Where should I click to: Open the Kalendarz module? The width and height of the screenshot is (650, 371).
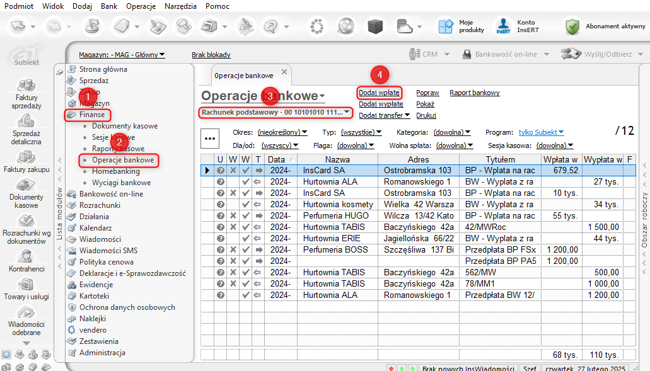point(94,228)
